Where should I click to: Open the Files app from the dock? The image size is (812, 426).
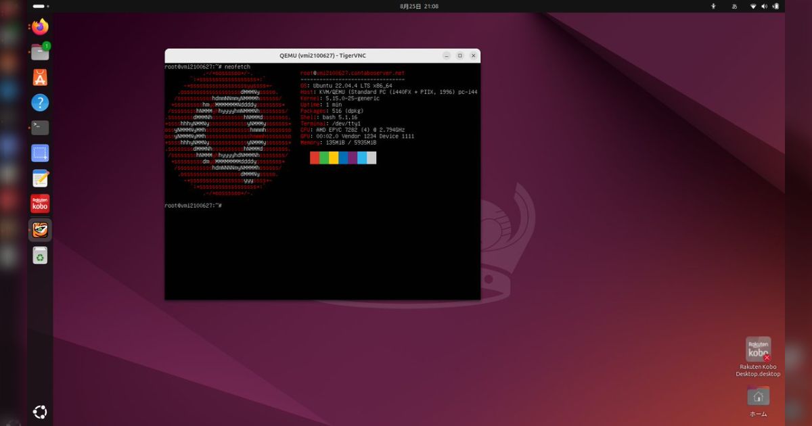click(x=39, y=51)
